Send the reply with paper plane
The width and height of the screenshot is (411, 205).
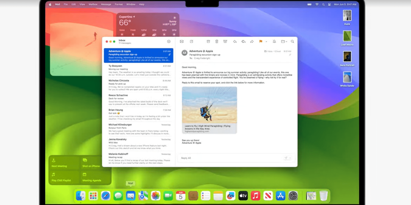pos(286,158)
